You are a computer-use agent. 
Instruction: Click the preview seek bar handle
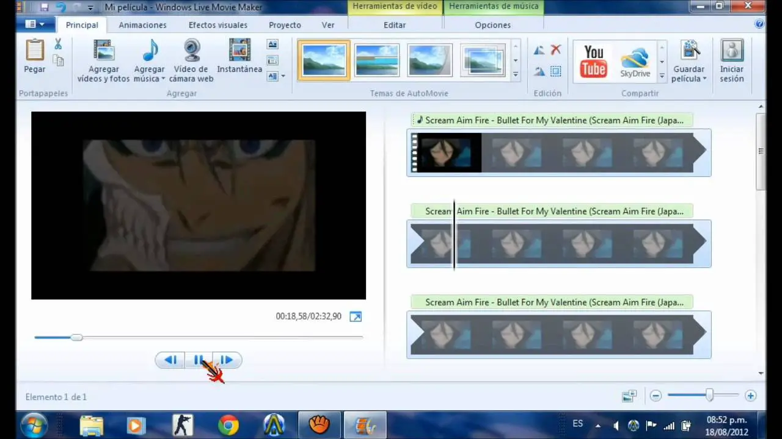click(x=76, y=337)
